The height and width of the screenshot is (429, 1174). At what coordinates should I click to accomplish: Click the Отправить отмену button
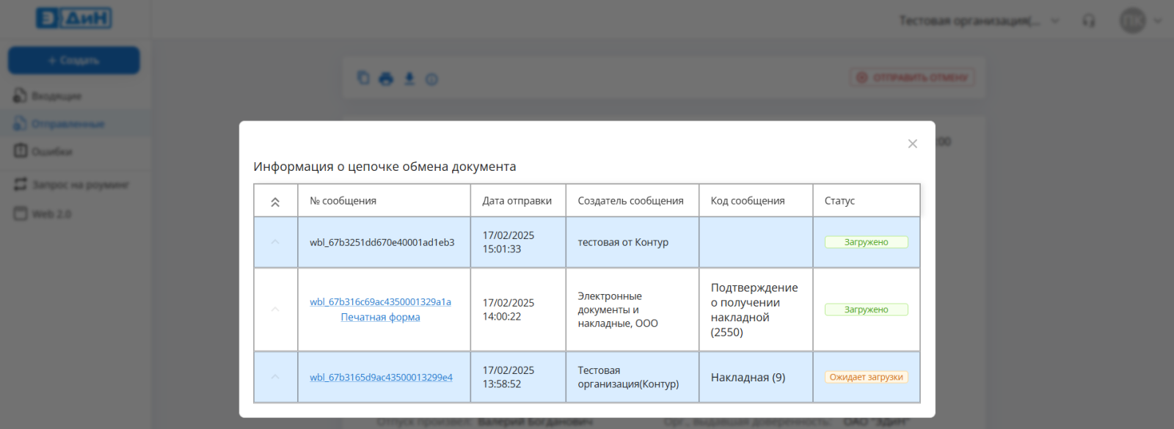912,78
